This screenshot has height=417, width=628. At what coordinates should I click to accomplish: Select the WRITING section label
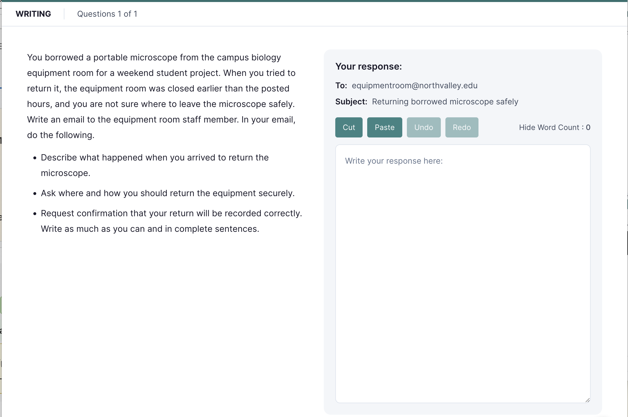[x=33, y=14]
